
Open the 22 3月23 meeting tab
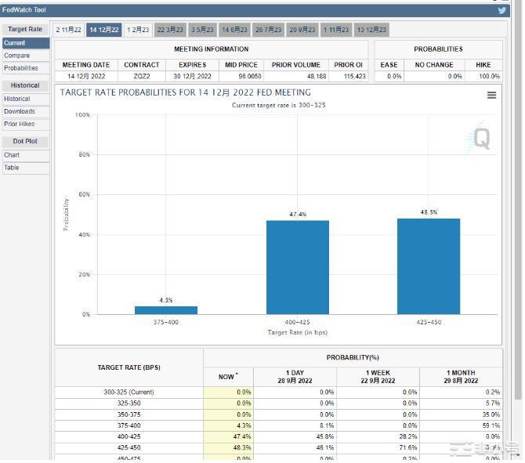pos(170,30)
